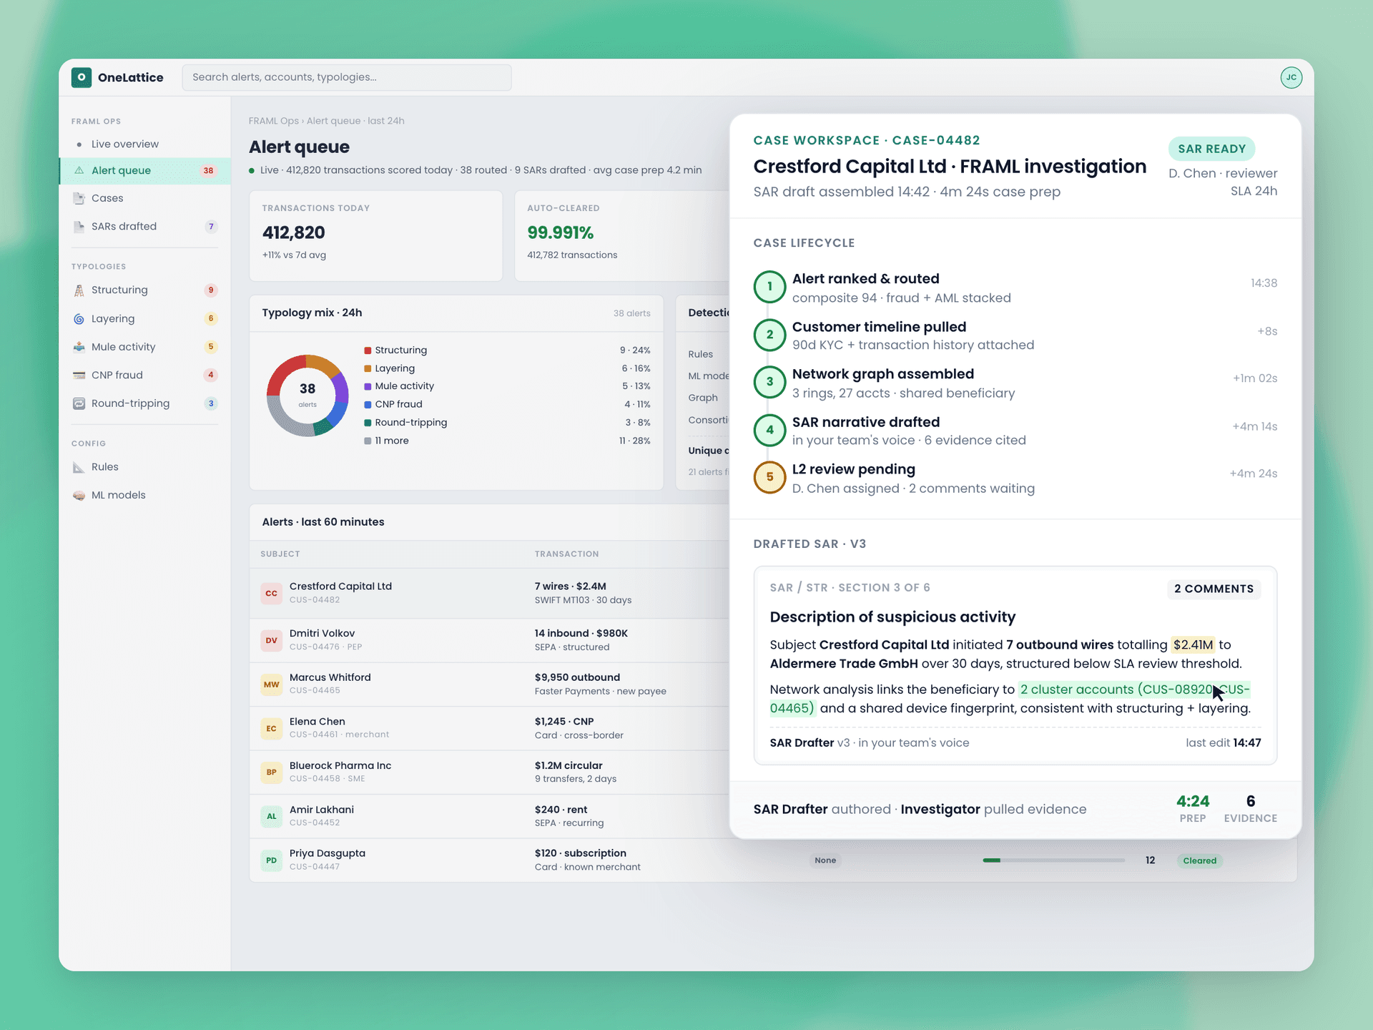Open the ML models brain icon
Screen dimensions: 1373x1030
79,495
